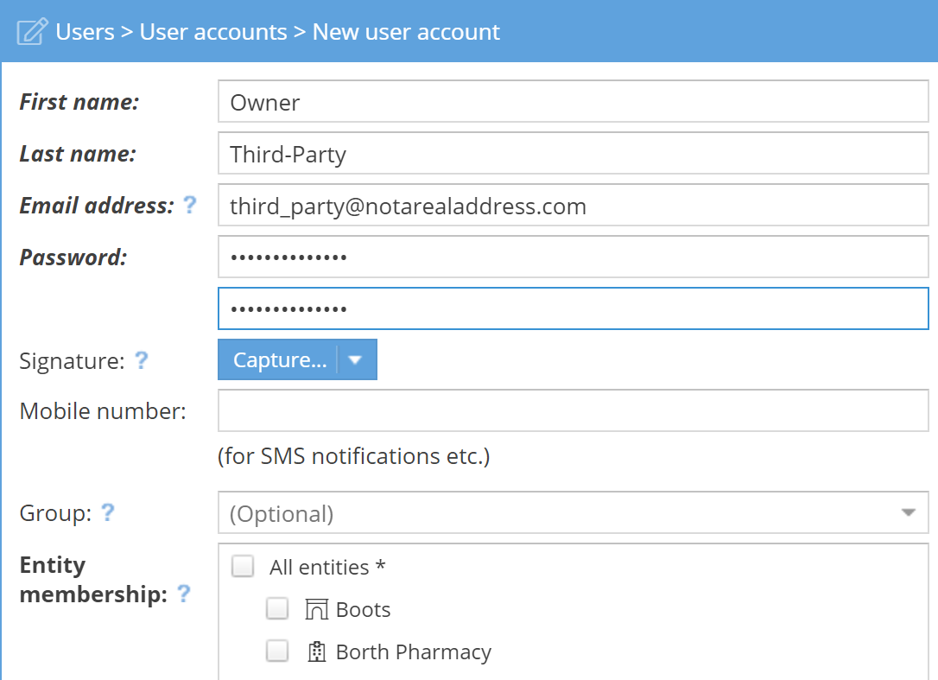Click help icon next to Email address
The width and height of the screenshot is (938, 680).
tap(189, 206)
